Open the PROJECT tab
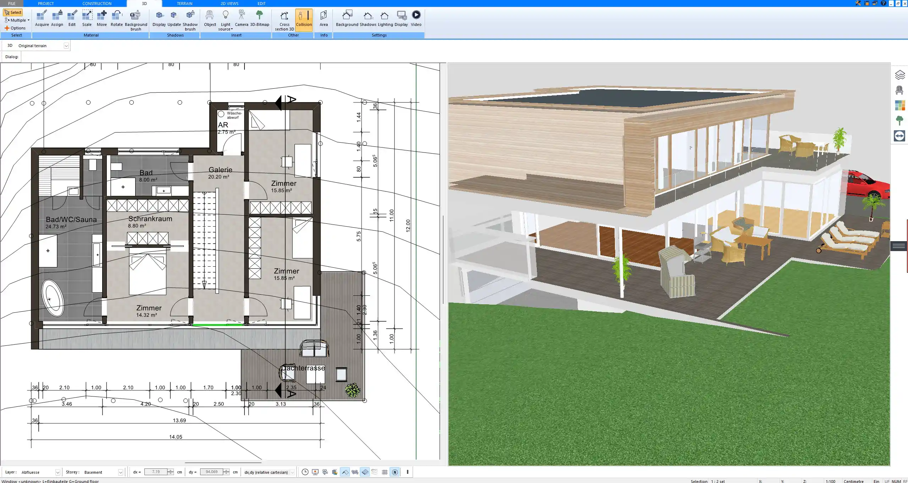 coord(46,3)
